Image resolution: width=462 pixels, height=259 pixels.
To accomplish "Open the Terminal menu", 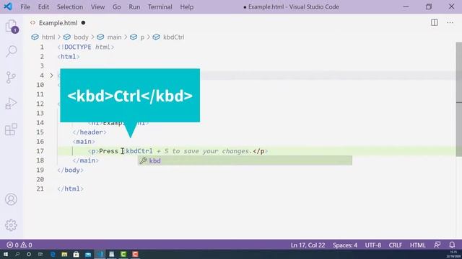I will coord(160,6).
